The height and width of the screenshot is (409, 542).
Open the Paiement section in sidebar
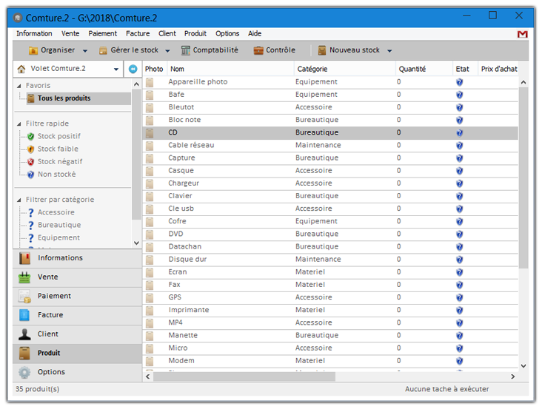coord(54,296)
